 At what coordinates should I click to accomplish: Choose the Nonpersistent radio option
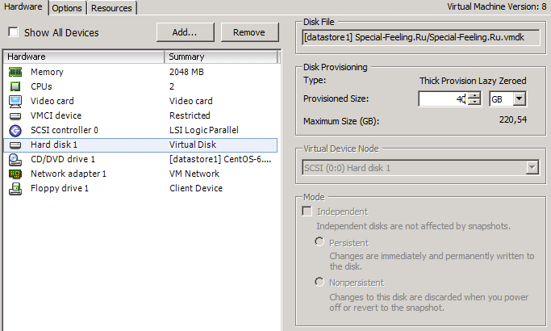click(x=320, y=283)
